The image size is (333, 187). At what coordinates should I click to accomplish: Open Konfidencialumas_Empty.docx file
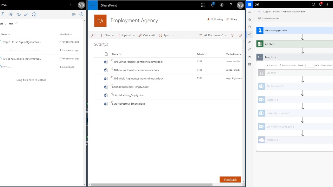click(x=130, y=87)
